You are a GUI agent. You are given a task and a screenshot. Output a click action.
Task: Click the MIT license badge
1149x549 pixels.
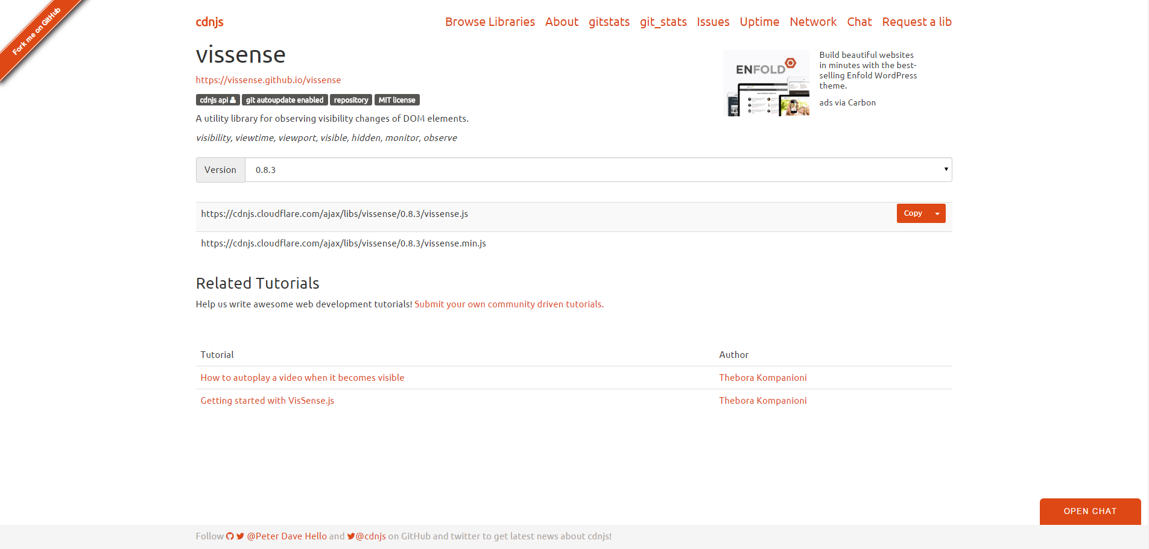point(397,100)
